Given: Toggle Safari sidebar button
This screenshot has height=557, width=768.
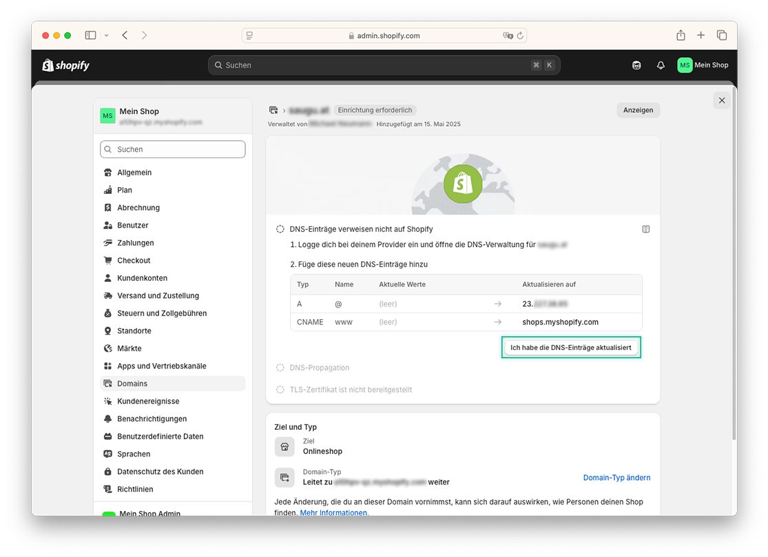Looking at the screenshot, I should click(x=90, y=35).
